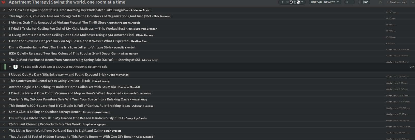Click the Apartment Therapy feed title header
415x140 pixels.
(67, 2)
